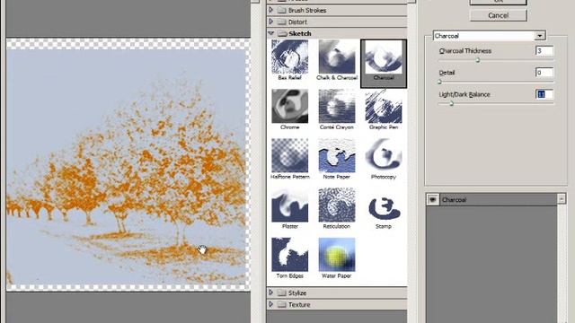Click the Distort folder icon

(281, 22)
